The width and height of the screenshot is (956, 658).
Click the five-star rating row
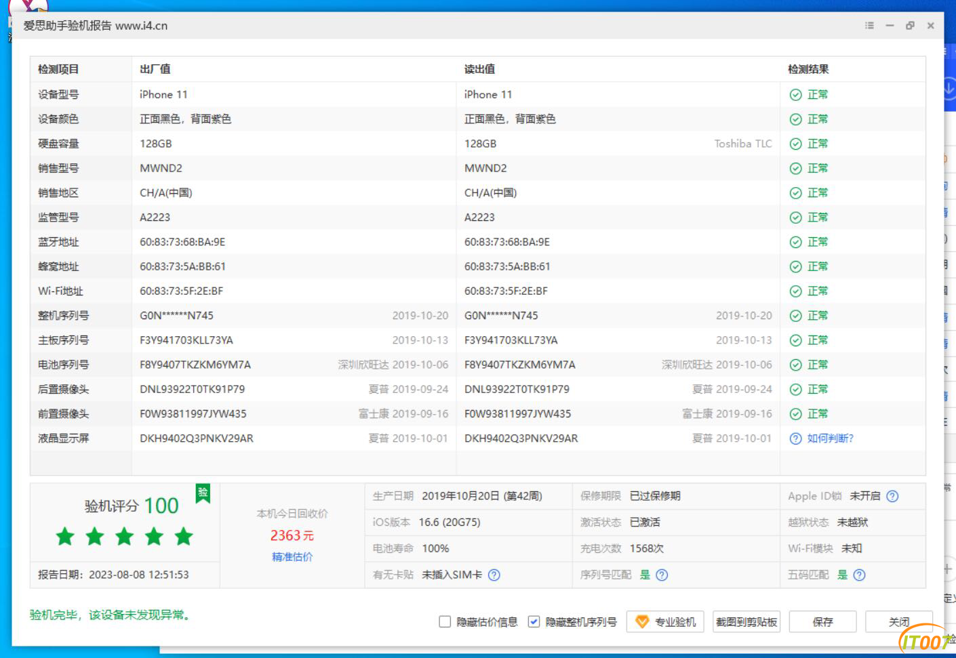[x=125, y=537]
